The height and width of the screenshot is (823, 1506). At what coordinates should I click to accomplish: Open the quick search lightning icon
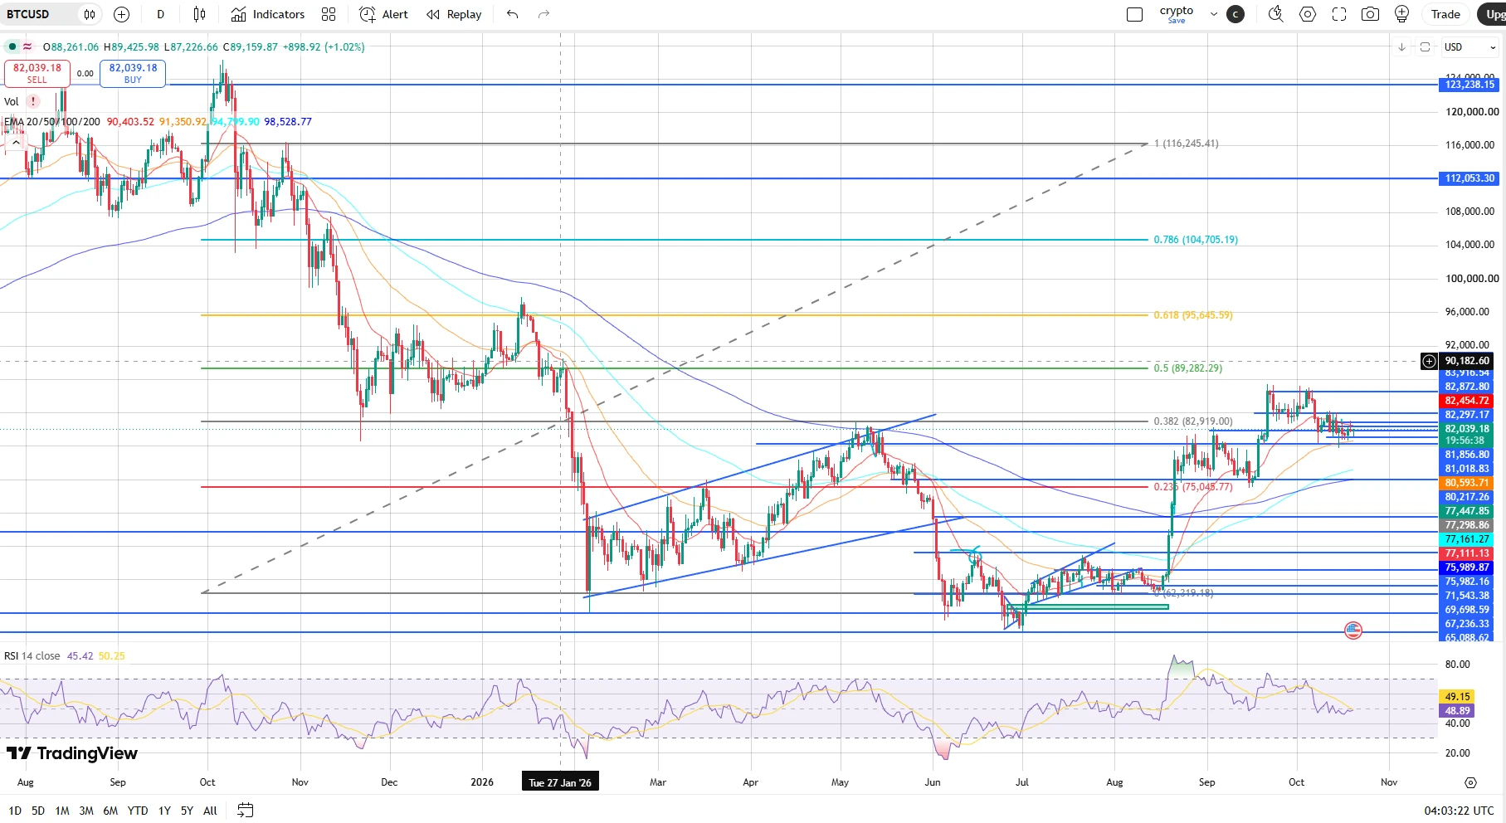point(1276,14)
